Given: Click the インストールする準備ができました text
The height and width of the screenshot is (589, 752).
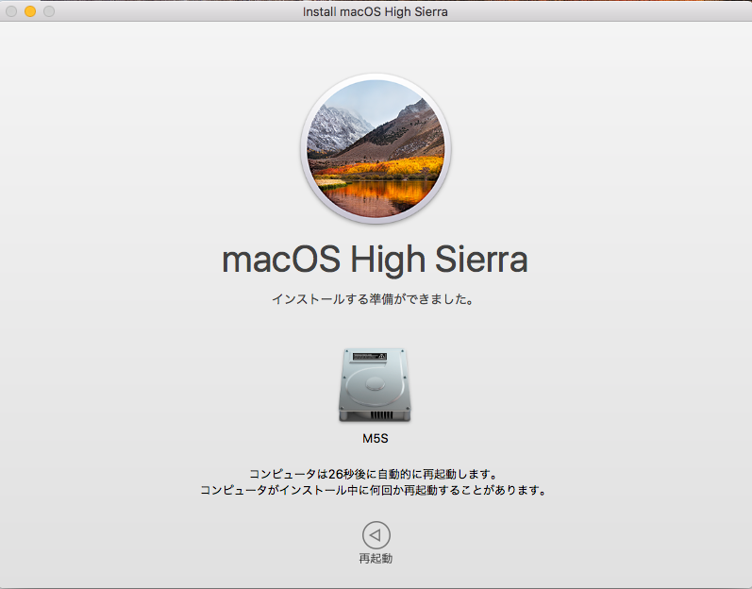Looking at the screenshot, I should (x=373, y=299).
